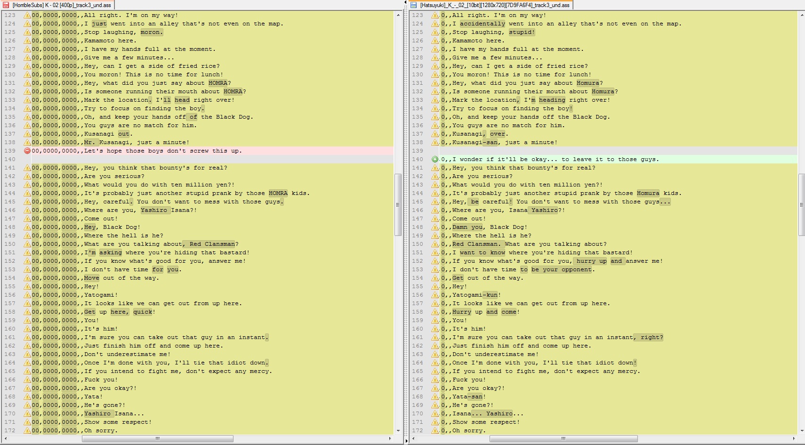
Task: Click right pane vertical scrollbar up arrow
Action: click(802, 15)
